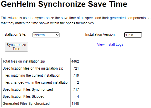This screenshot has width=151, height=108.
Task: Select the Specification Files Skipped label
Action: [x=23, y=96]
